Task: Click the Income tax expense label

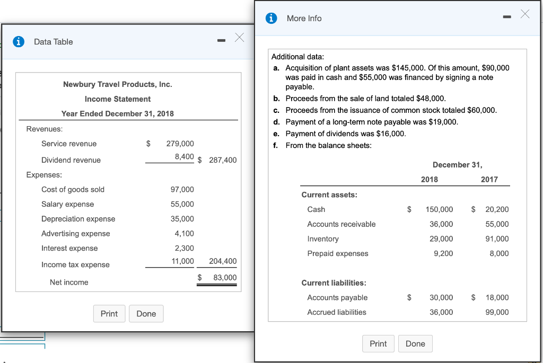Action: click(x=75, y=265)
